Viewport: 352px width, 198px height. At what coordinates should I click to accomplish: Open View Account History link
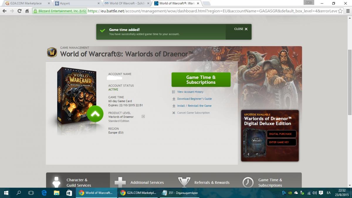point(190,92)
